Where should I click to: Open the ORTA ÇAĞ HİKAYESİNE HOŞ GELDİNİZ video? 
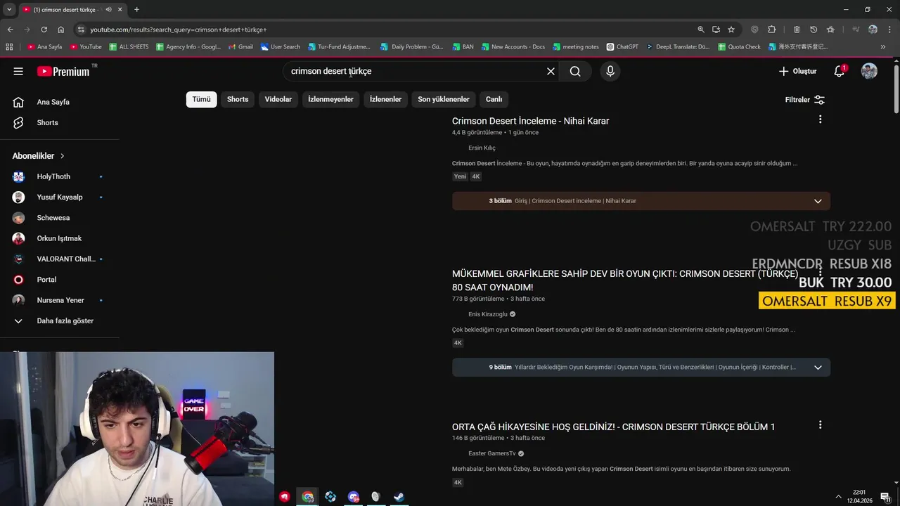613,427
